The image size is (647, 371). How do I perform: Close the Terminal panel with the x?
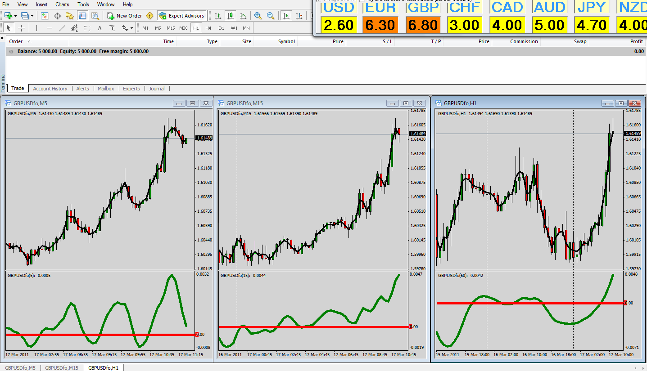[x=2, y=38]
